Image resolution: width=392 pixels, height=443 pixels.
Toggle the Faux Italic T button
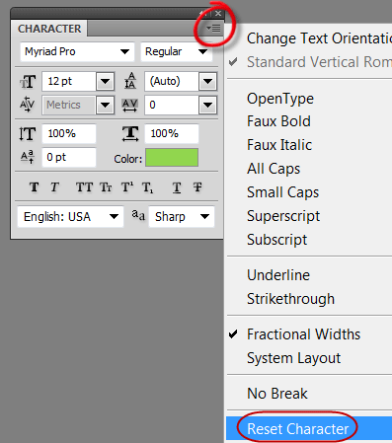54,187
